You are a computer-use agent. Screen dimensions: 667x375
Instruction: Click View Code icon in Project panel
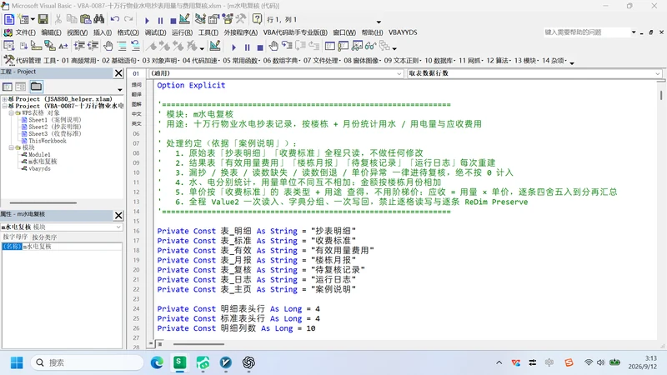pos(8,87)
